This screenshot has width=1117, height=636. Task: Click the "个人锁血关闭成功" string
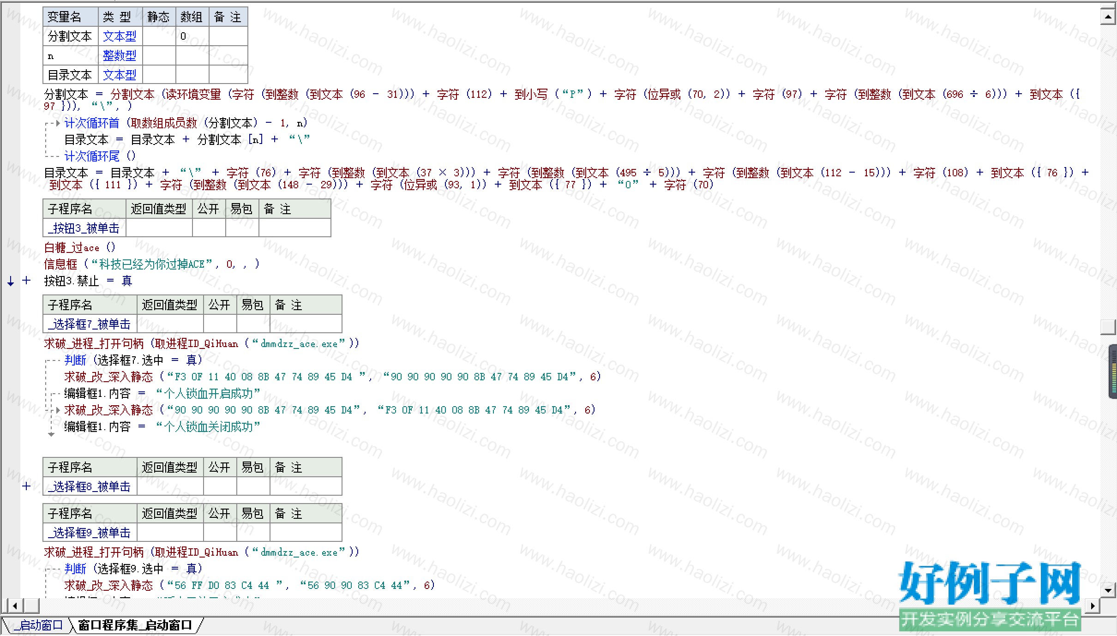pos(208,426)
